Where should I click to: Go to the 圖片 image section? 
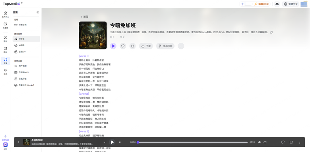(x=5, y=50)
